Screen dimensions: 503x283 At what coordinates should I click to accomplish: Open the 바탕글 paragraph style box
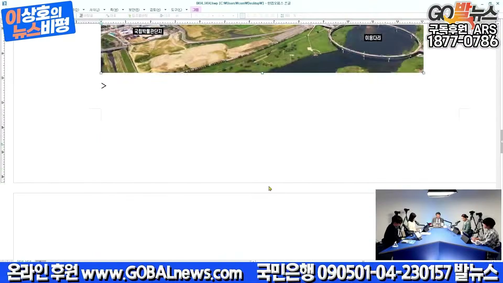[x=88, y=16]
